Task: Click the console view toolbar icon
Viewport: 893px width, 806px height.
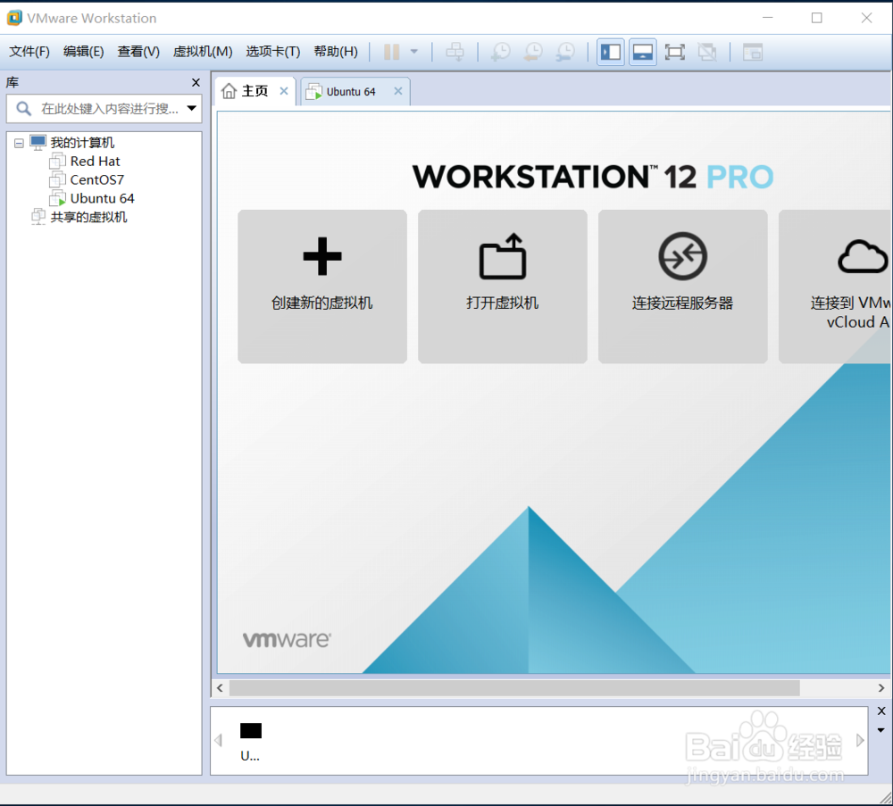Action: (752, 53)
